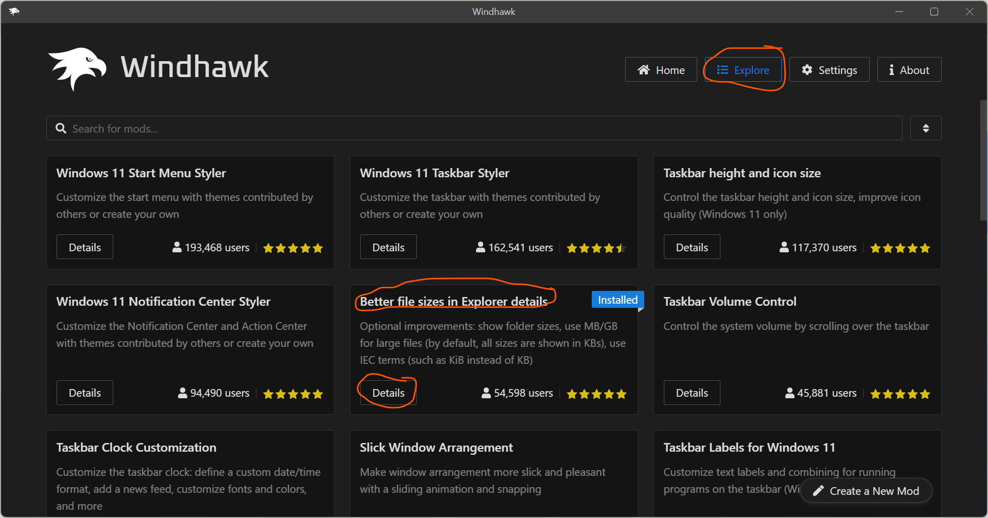Click the Windhawk eagle logo
Screen dimensions: 988x518
pos(77,68)
